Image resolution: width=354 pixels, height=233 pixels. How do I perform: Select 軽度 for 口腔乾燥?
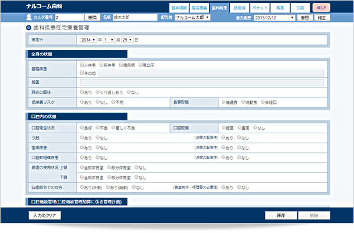224,127
